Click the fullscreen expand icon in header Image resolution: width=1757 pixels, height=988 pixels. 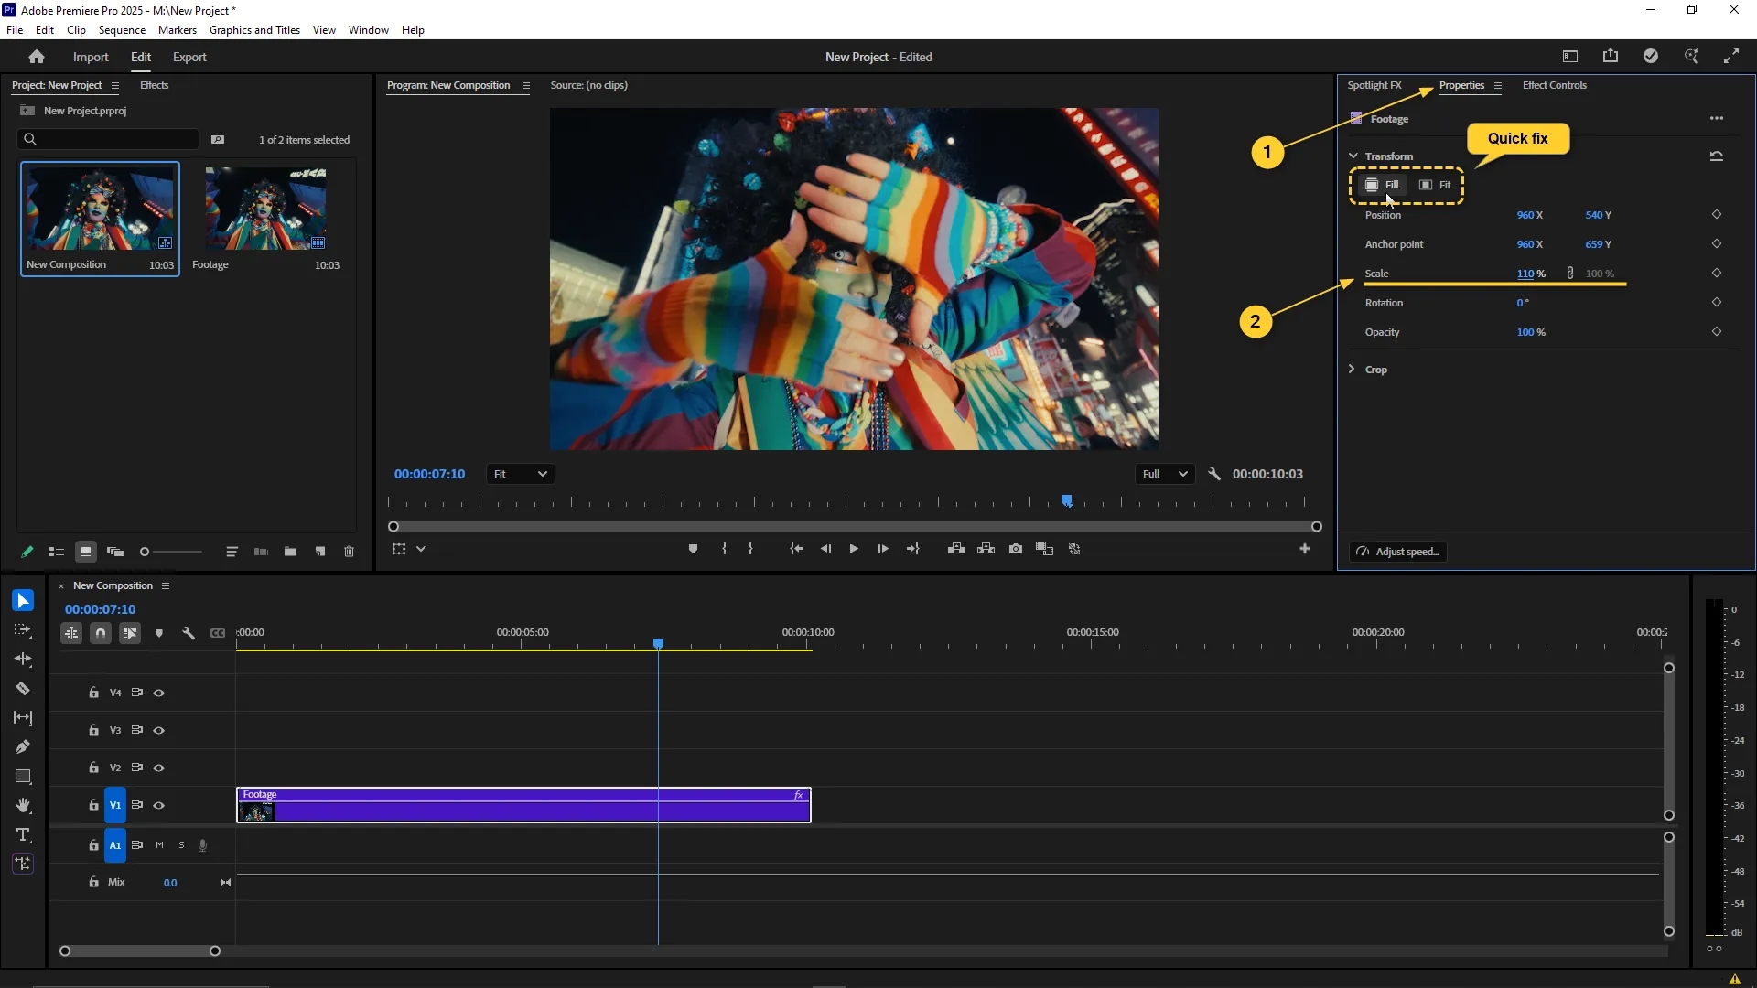click(1731, 57)
